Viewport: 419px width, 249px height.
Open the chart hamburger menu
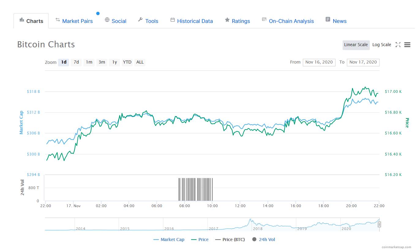coord(407,45)
